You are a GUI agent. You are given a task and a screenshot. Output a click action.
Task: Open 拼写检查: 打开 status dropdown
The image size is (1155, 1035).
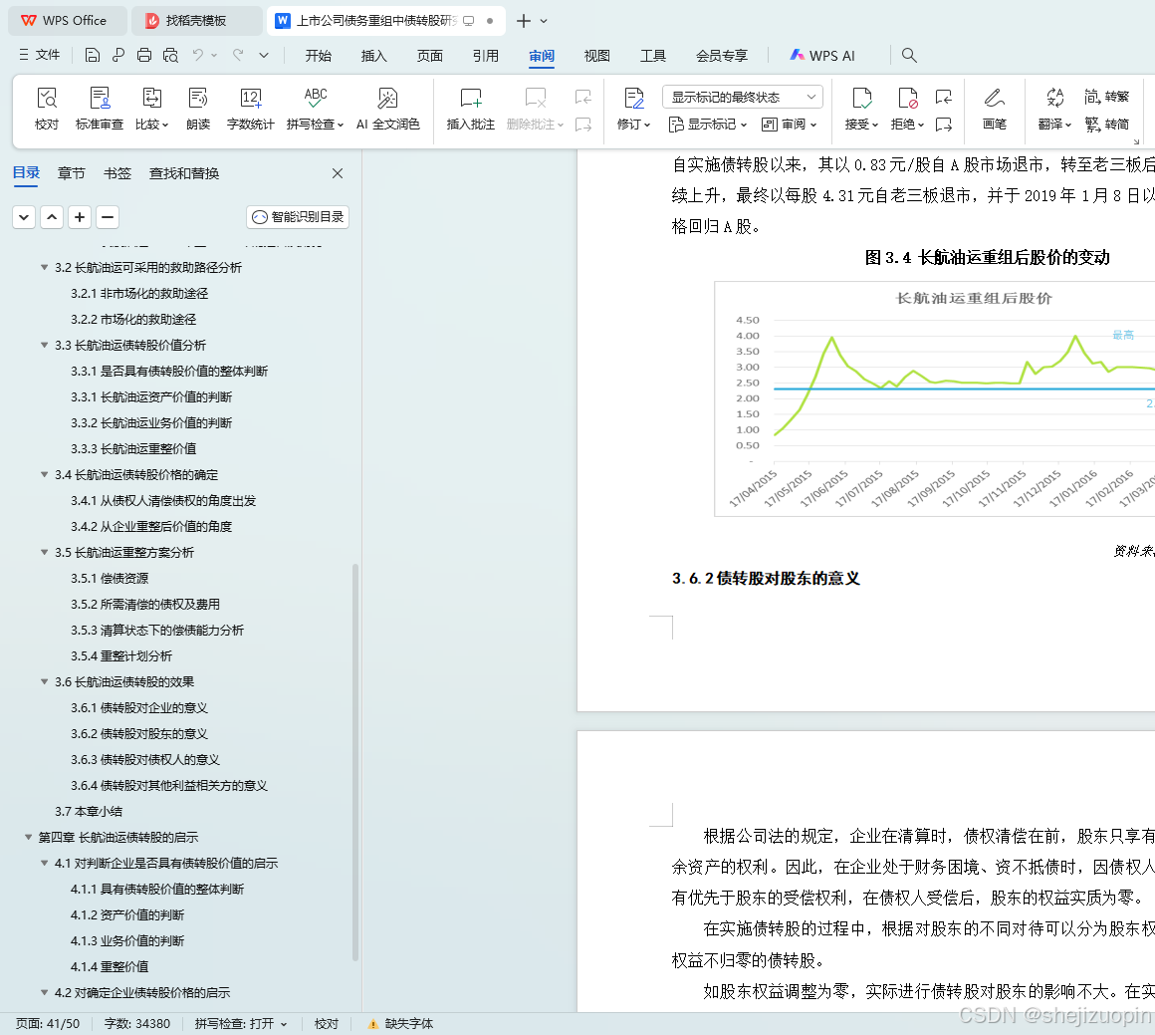(241, 1023)
